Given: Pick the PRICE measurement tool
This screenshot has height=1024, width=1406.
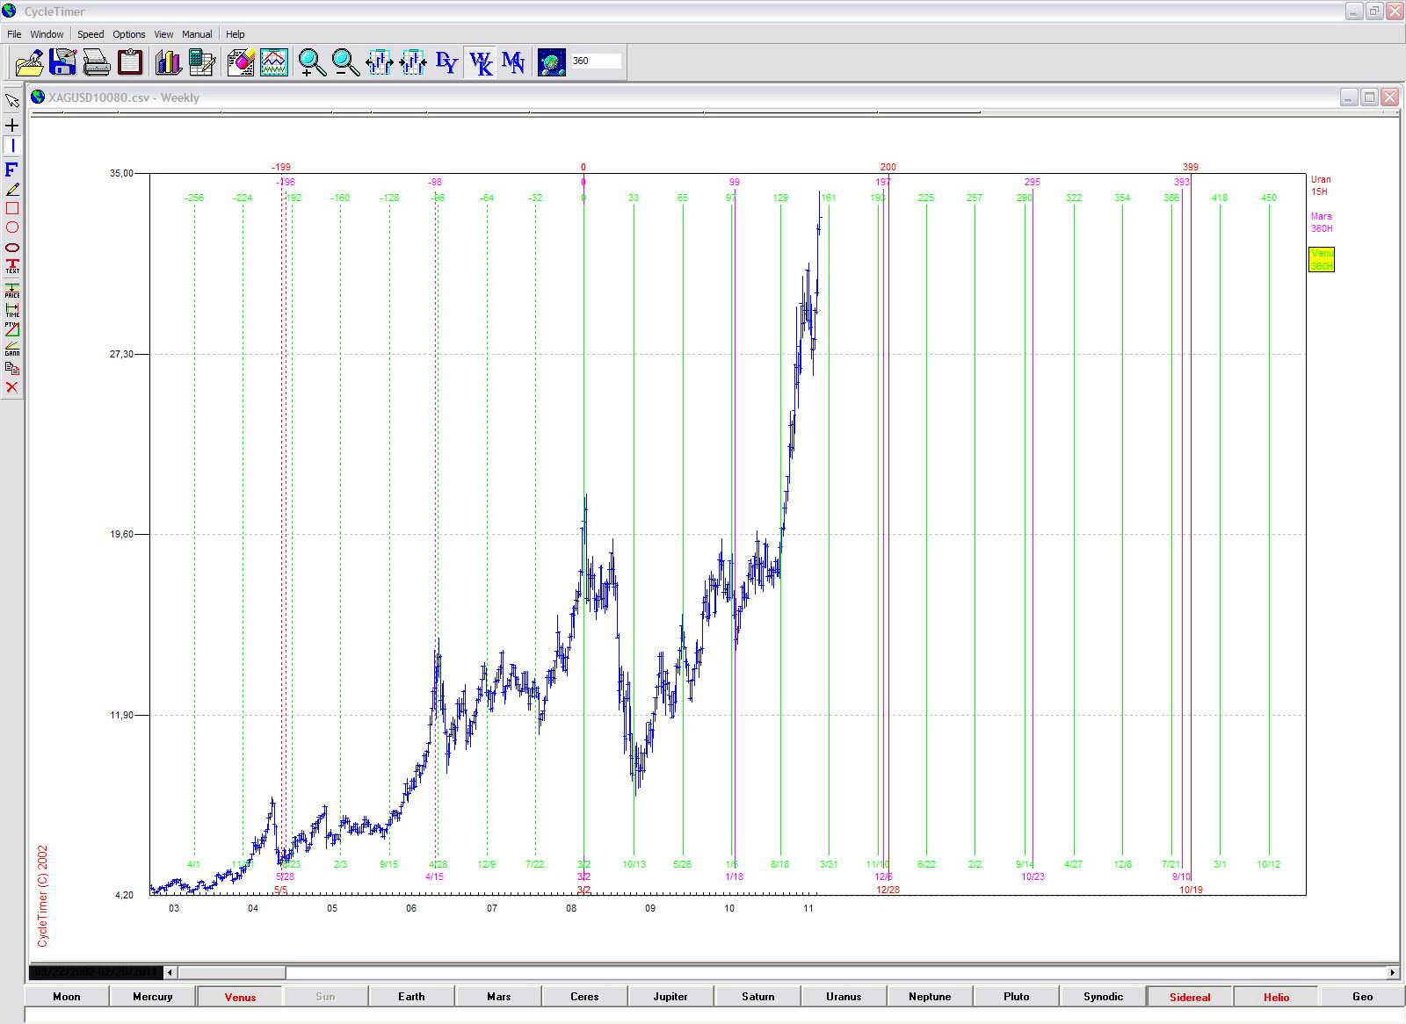Looking at the screenshot, I should 12,291.
